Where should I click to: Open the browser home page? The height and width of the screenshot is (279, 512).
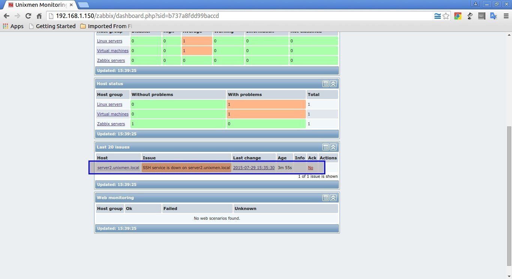39,16
